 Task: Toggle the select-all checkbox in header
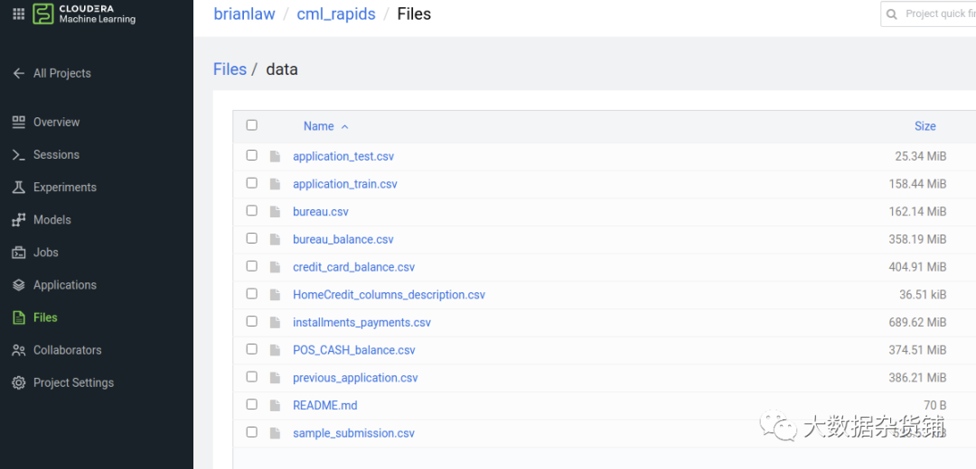pos(252,125)
